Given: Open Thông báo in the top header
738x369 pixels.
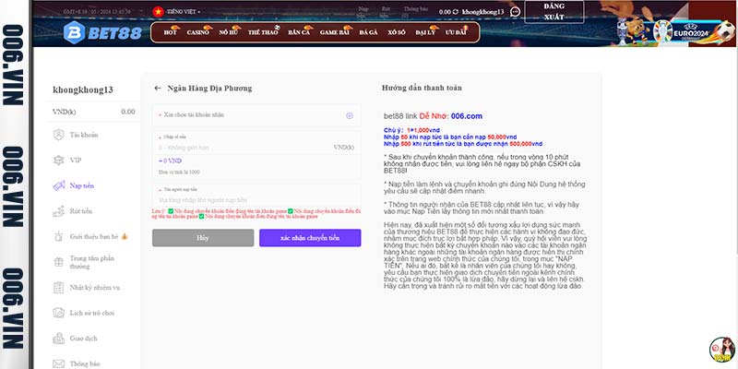Looking at the screenshot, I should tap(416, 12).
